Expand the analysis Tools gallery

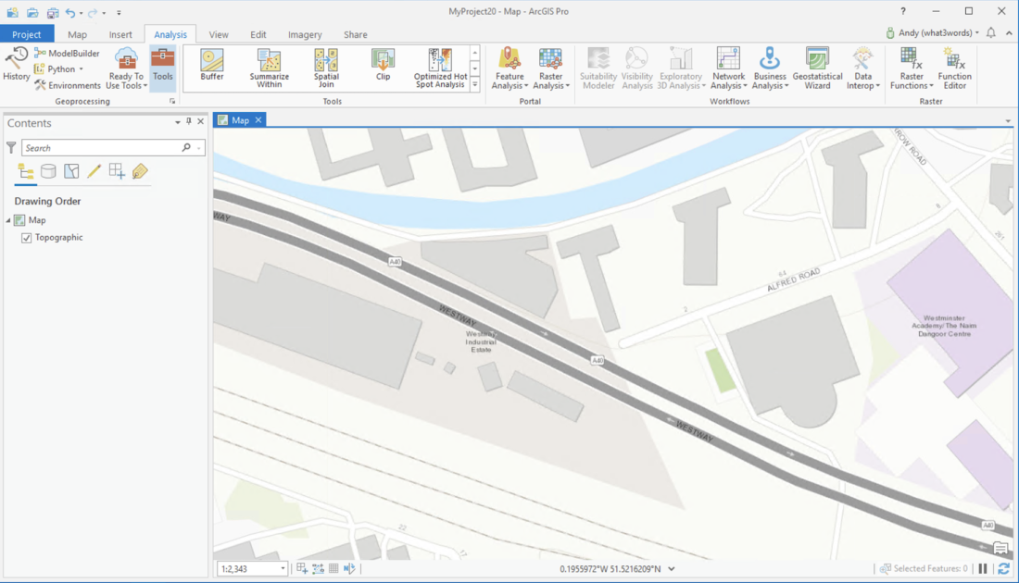(x=475, y=84)
